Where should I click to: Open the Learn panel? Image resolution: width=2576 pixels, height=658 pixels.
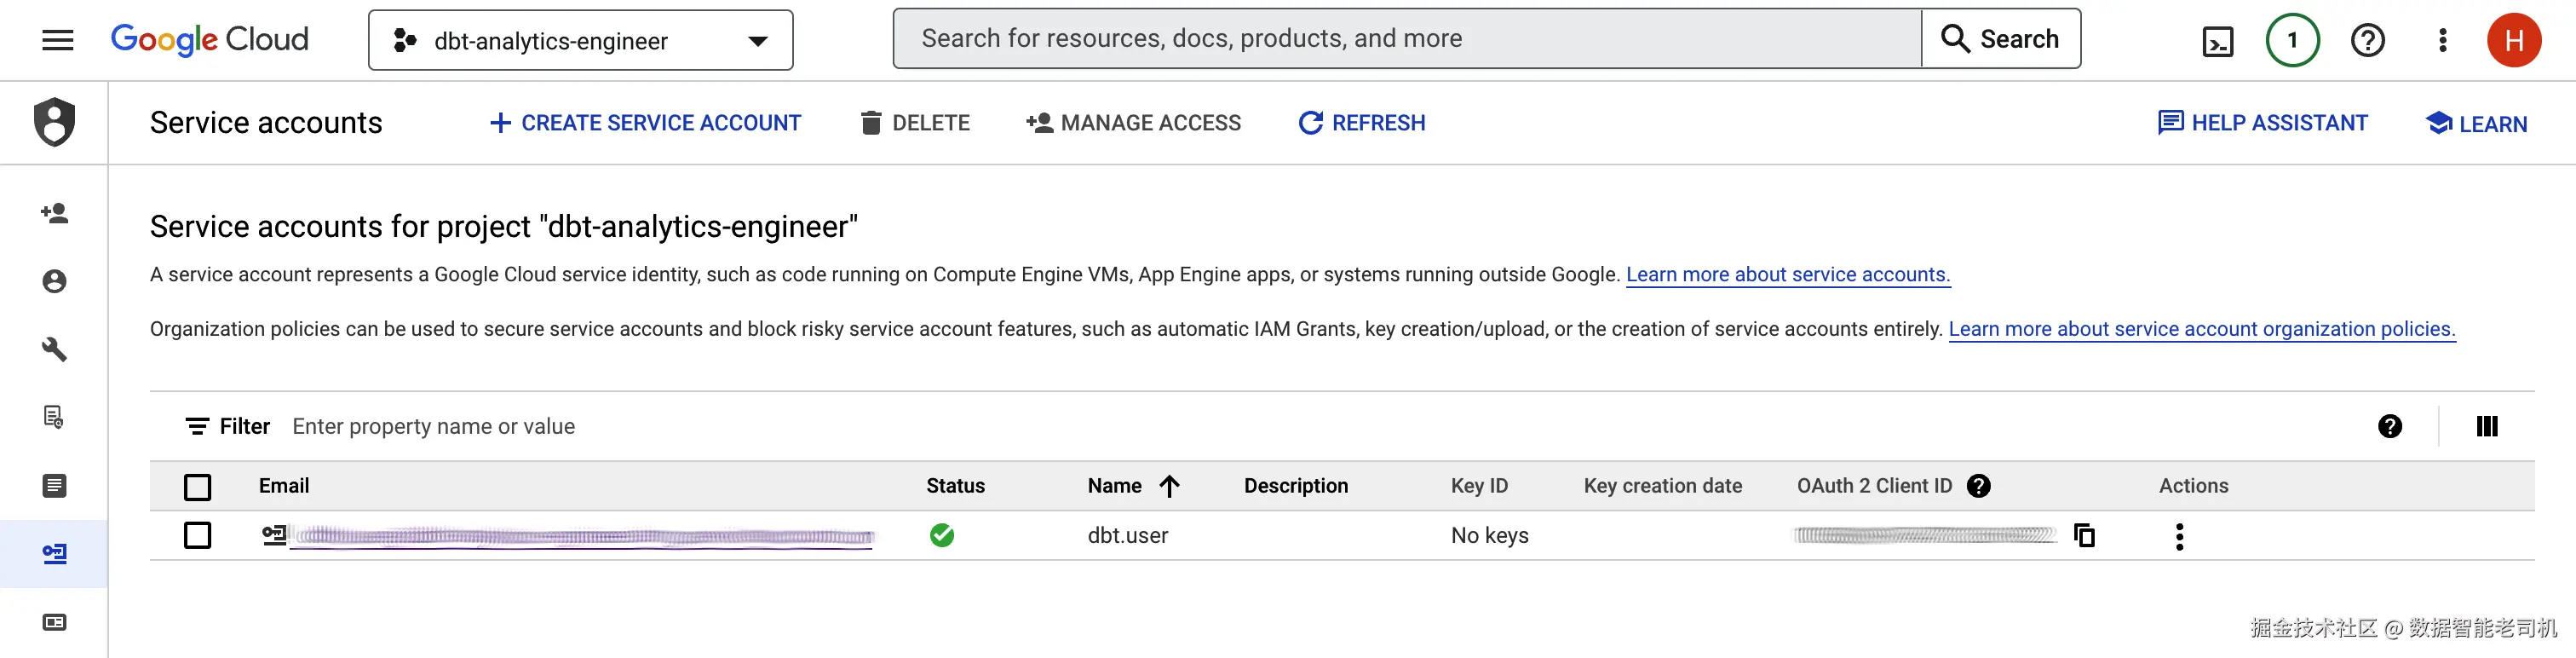click(2476, 124)
